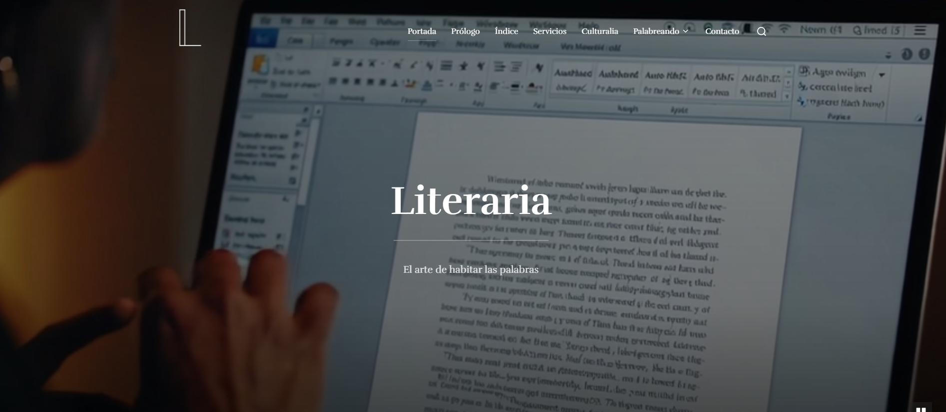Navigate to Culturalia
The height and width of the screenshot is (412, 946).
tap(600, 31)
